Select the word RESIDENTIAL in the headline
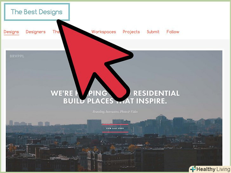This screenshot has width=231, height=173. [x=156, y=93]
